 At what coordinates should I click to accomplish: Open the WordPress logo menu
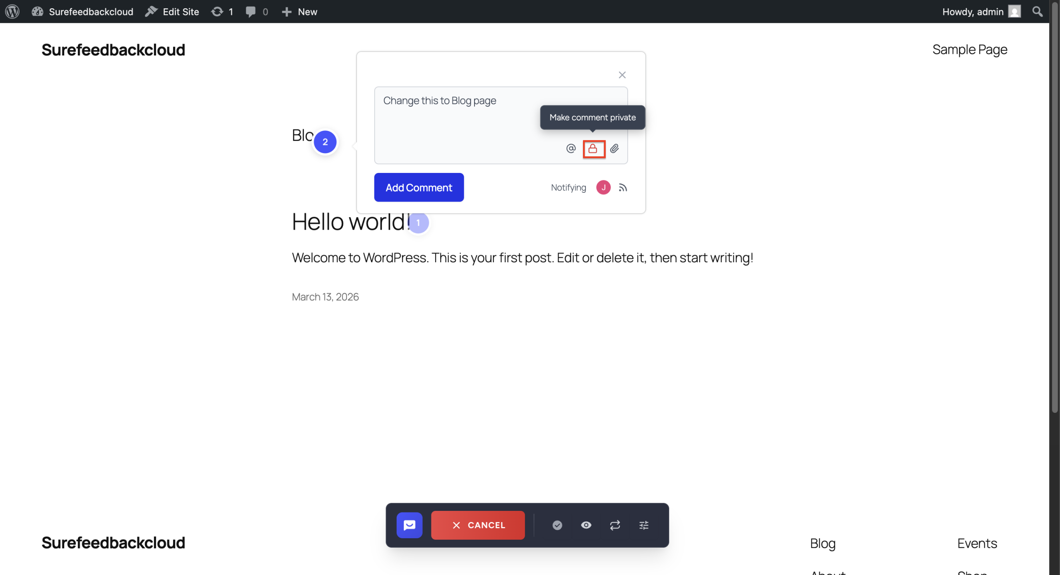click(x=12, y=12)
